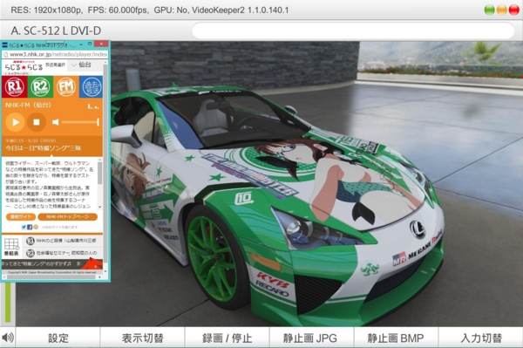Open 設定 in VideoKeeper2

[x=58, y=338]
